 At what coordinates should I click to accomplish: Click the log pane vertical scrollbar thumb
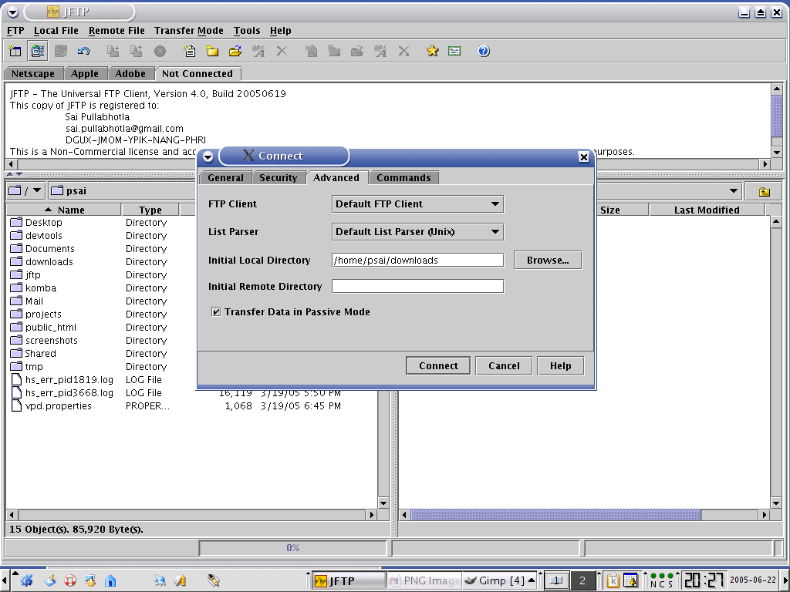click(x=776, y=116)
